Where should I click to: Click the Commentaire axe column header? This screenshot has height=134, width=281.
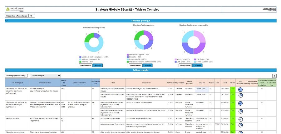pyautogui.click(x=79, y=83)
